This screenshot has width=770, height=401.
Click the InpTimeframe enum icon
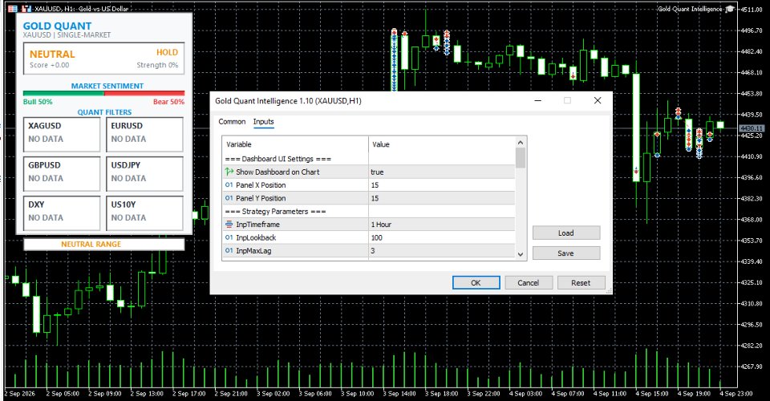[229, 225]
